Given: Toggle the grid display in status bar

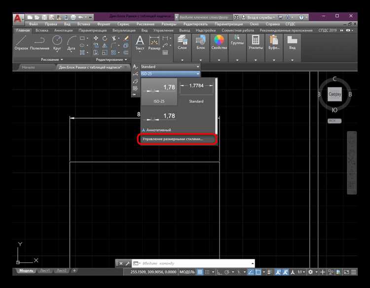Looking at the screenshot, I should click(200, 272).
